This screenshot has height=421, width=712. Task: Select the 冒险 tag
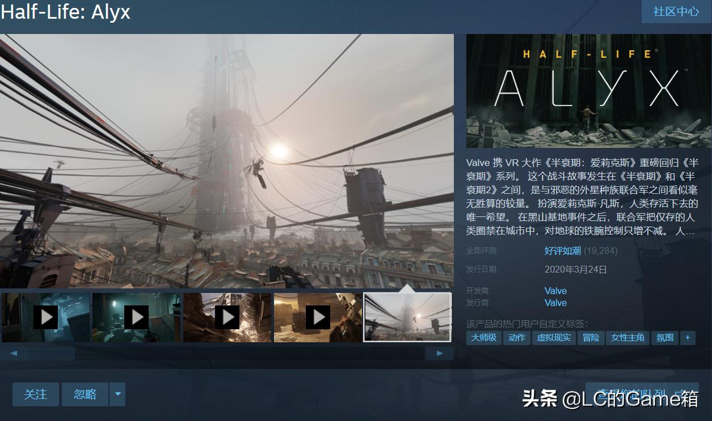(x=591, y=338)
